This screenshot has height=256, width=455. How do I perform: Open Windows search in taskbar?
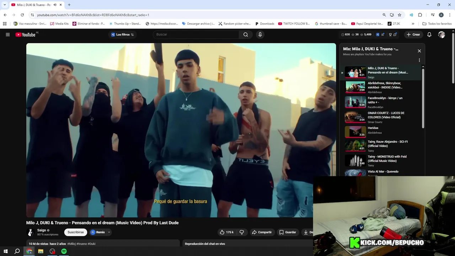(17, 251)
